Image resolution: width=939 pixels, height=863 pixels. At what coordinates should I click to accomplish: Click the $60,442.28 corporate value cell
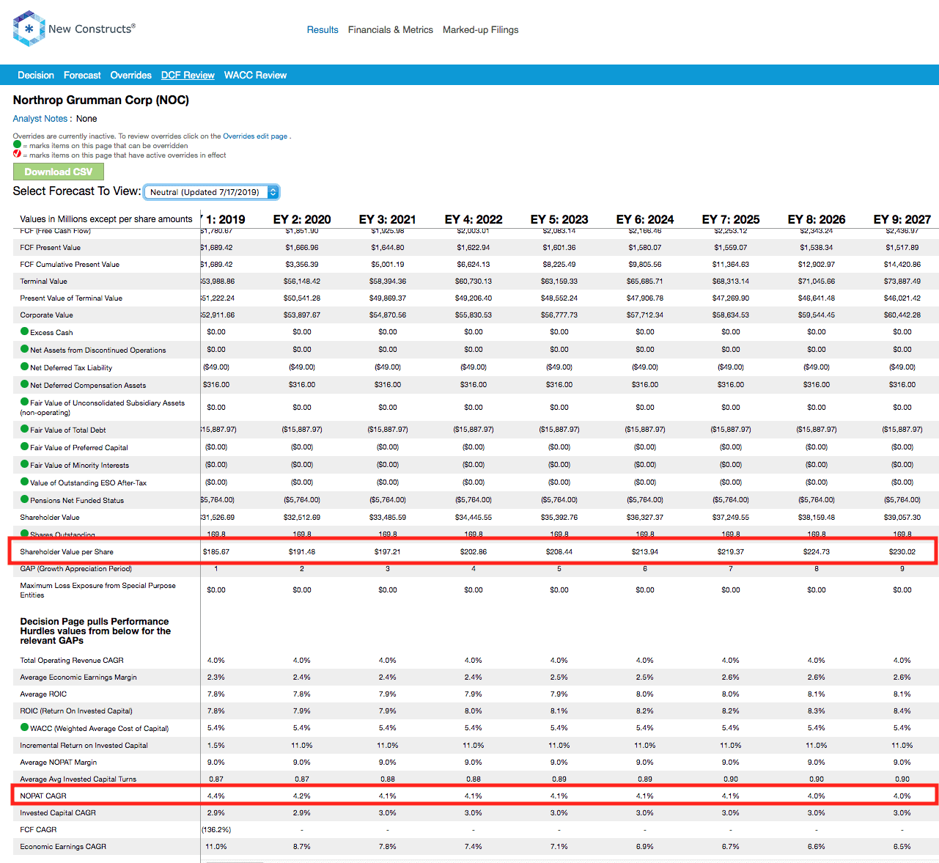(x=902, y=315)
